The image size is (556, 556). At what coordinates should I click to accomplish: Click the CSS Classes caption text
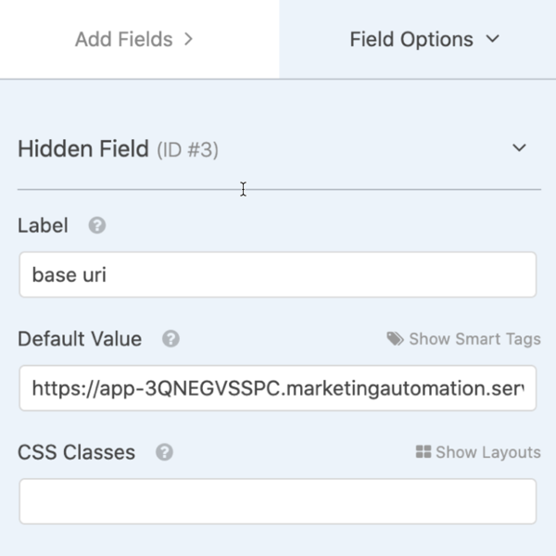tap(77, 452)
